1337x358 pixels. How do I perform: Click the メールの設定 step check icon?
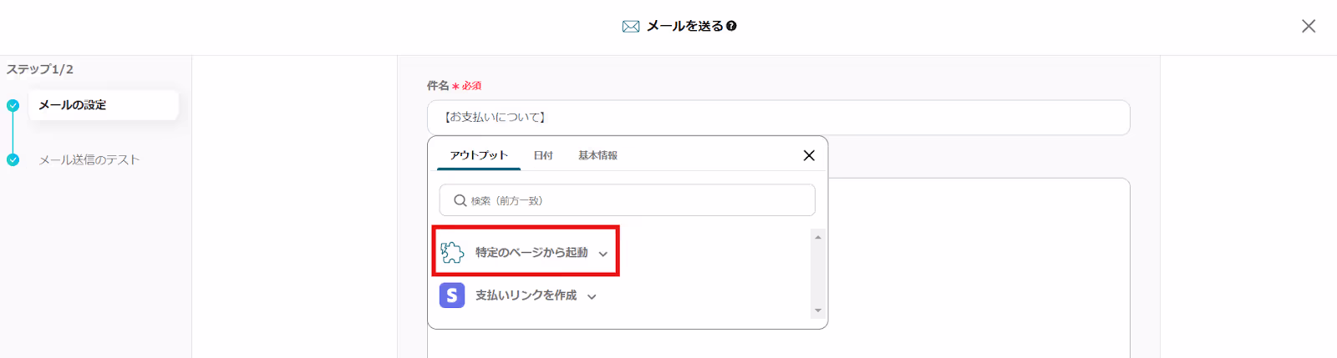13,105
